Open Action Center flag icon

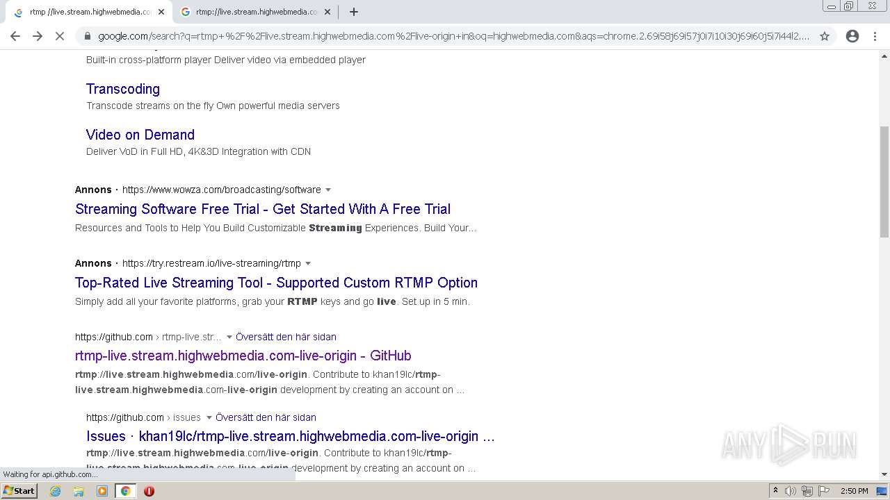pos(823,491)
